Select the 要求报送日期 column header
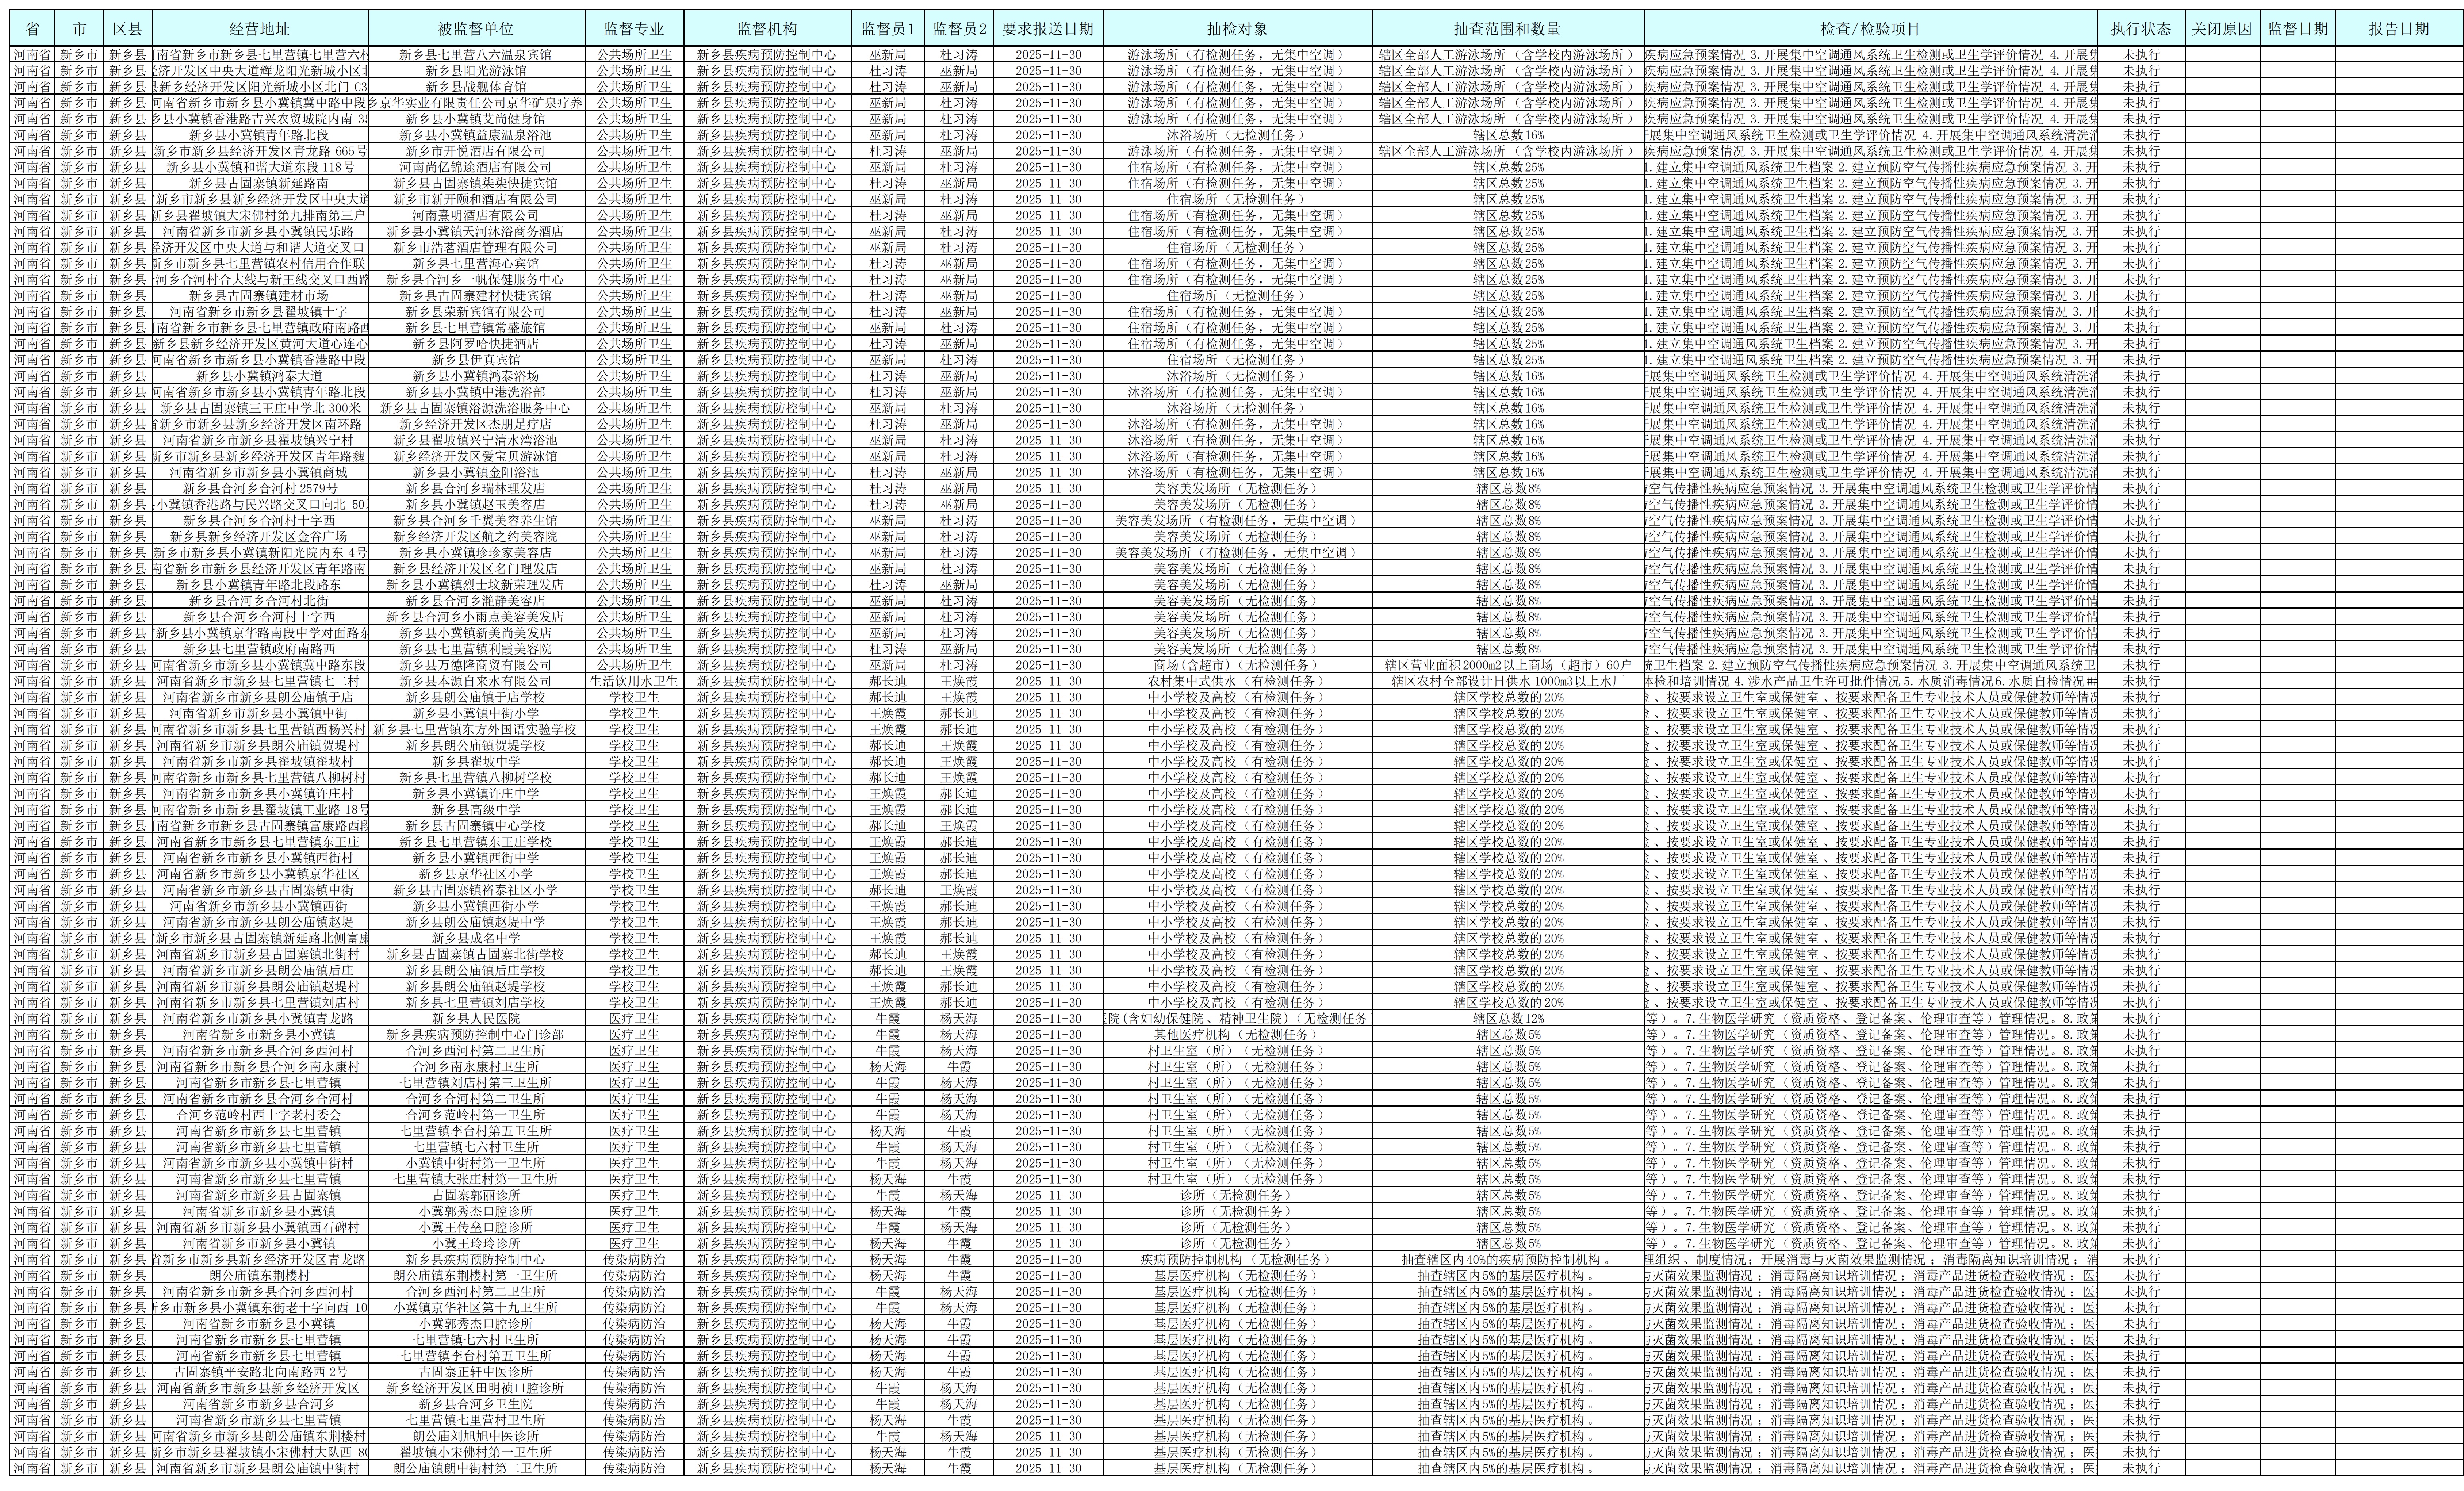 click(x=1048, y=29)
